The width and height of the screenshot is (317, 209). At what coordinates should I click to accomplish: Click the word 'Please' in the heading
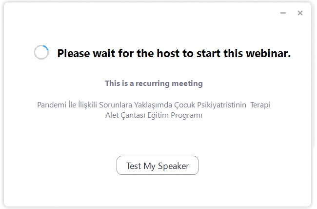(74, 53)
